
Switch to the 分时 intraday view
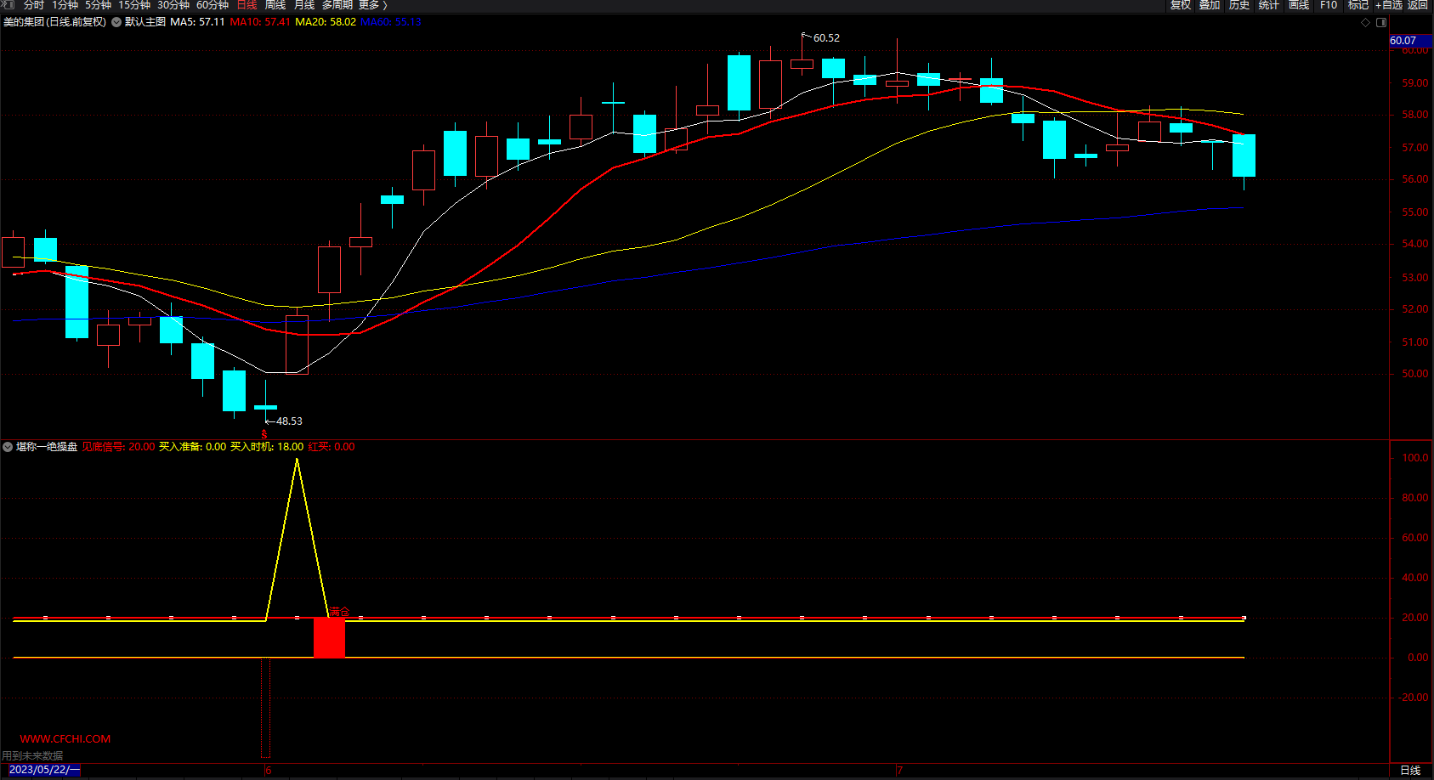click(34, 5)
